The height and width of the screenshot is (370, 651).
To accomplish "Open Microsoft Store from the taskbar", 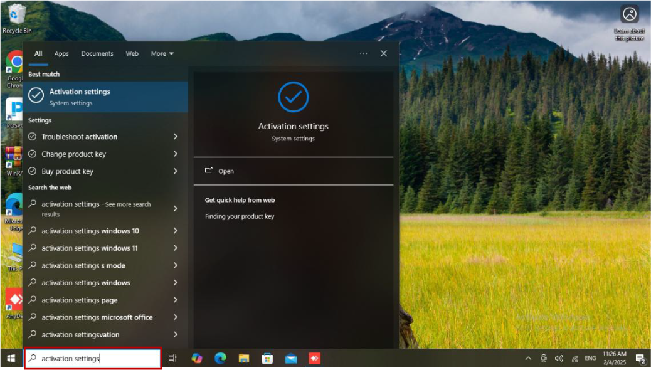I will (x=267, y=359).
